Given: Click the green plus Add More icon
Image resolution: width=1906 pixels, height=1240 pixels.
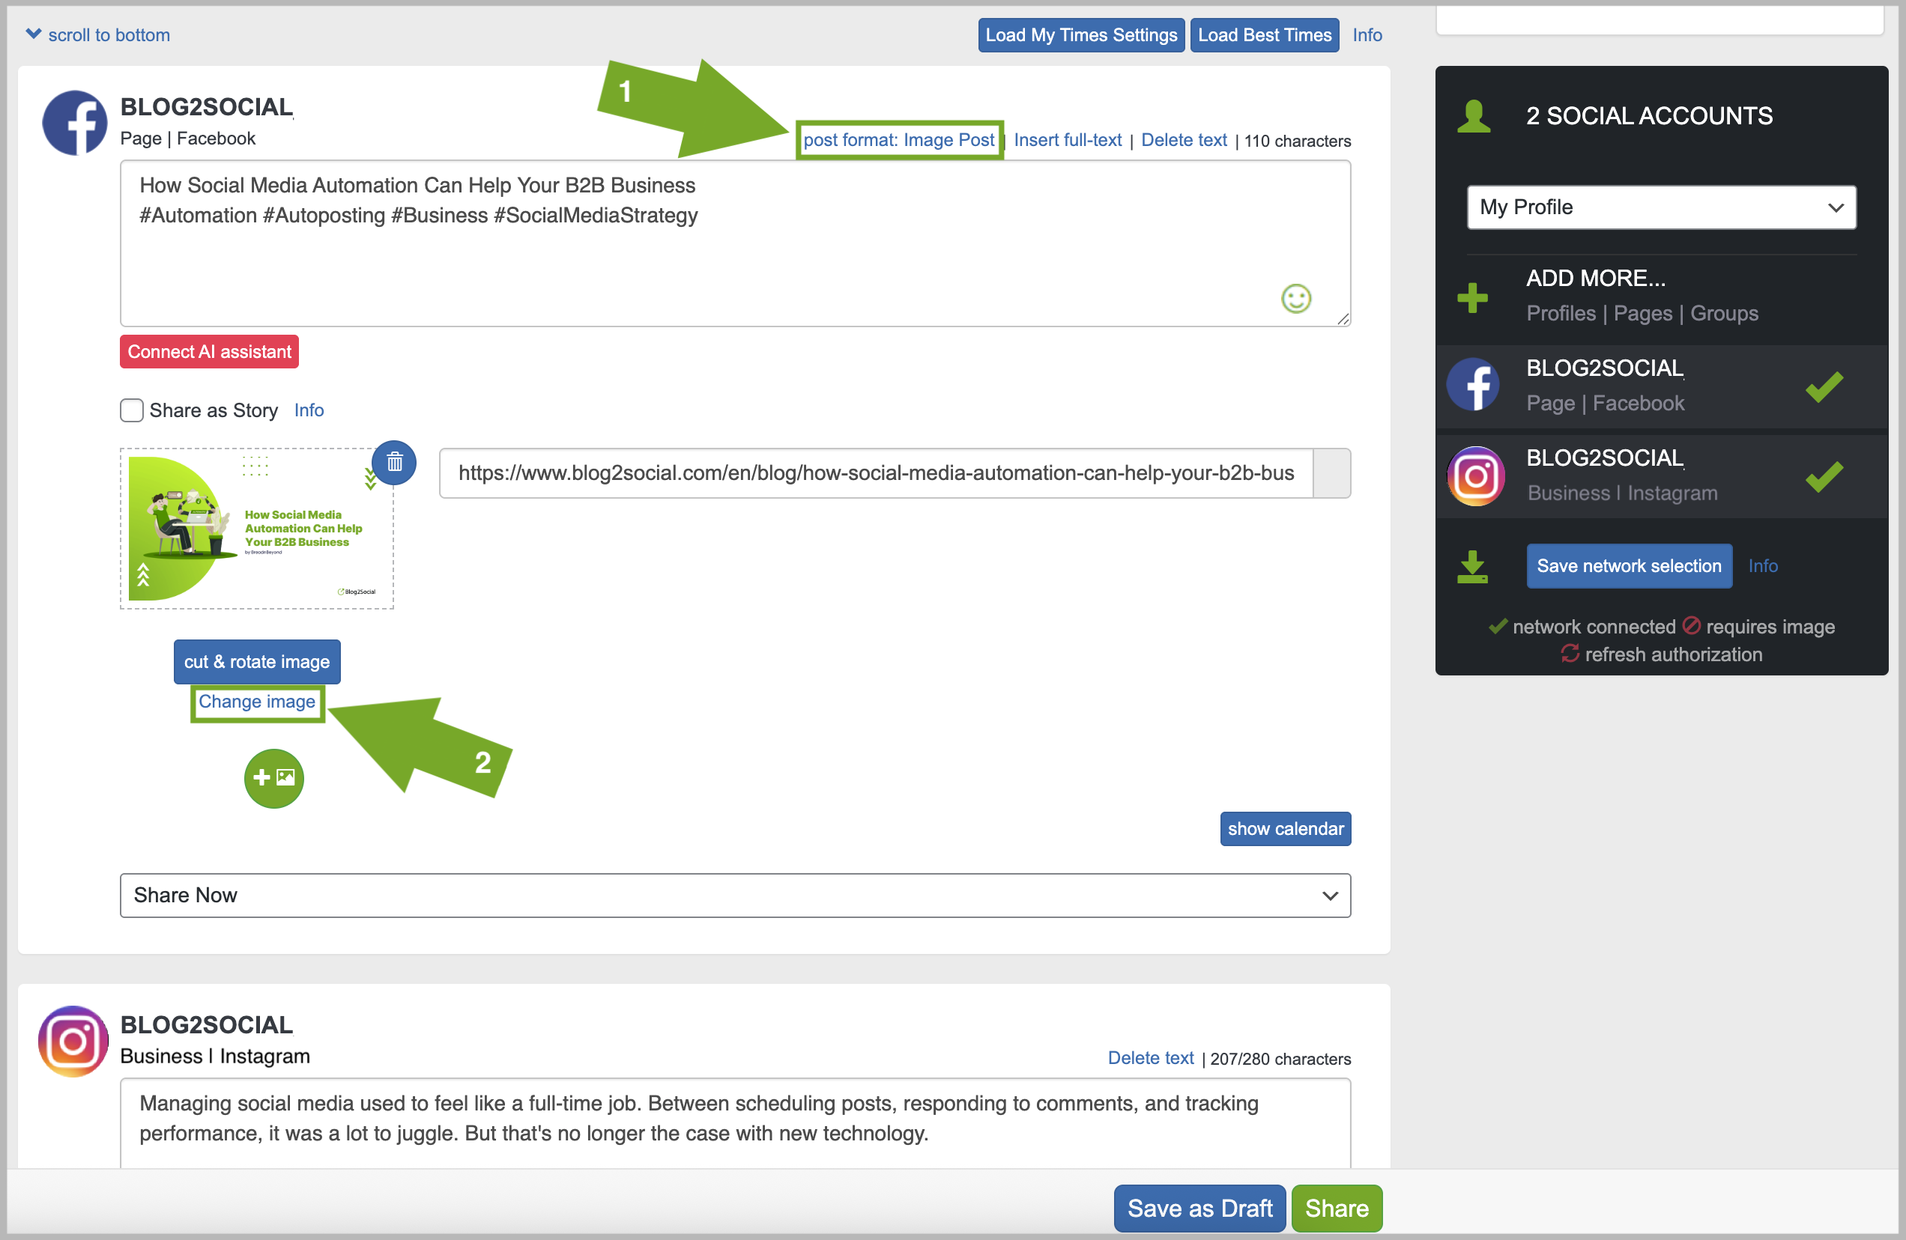Looking at the screenshot, I should (x=1472, y=298).
